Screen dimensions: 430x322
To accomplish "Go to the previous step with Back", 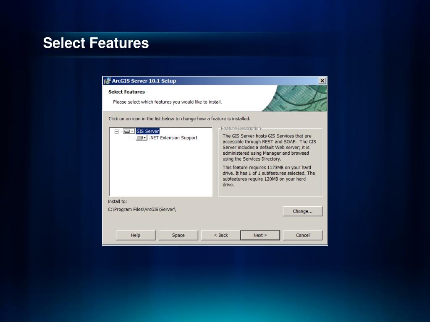I will coord(221,235).
